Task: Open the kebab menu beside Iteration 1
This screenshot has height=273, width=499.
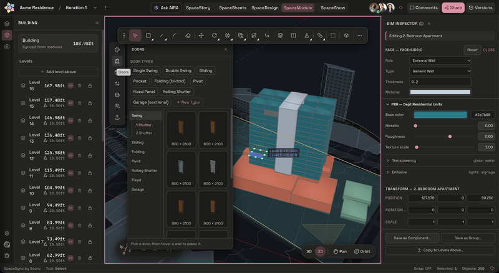Action: pyautogui.click(x=105, y=7)
